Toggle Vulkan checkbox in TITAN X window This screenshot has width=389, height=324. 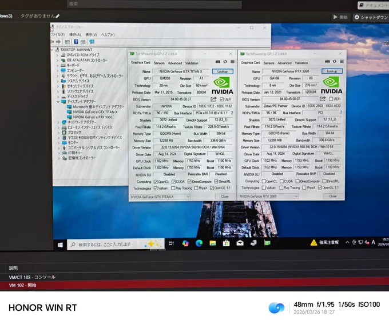click(156, 188)
